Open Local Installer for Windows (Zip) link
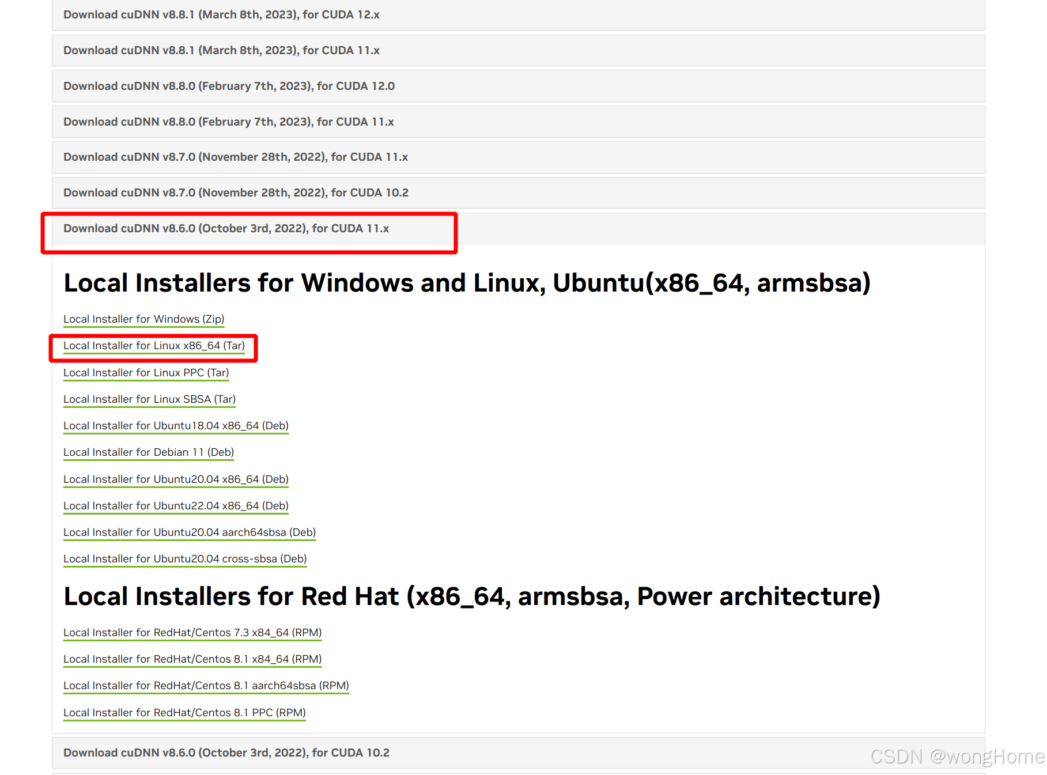This screenshot has height=775, width=1047. [x=143, y=319]
